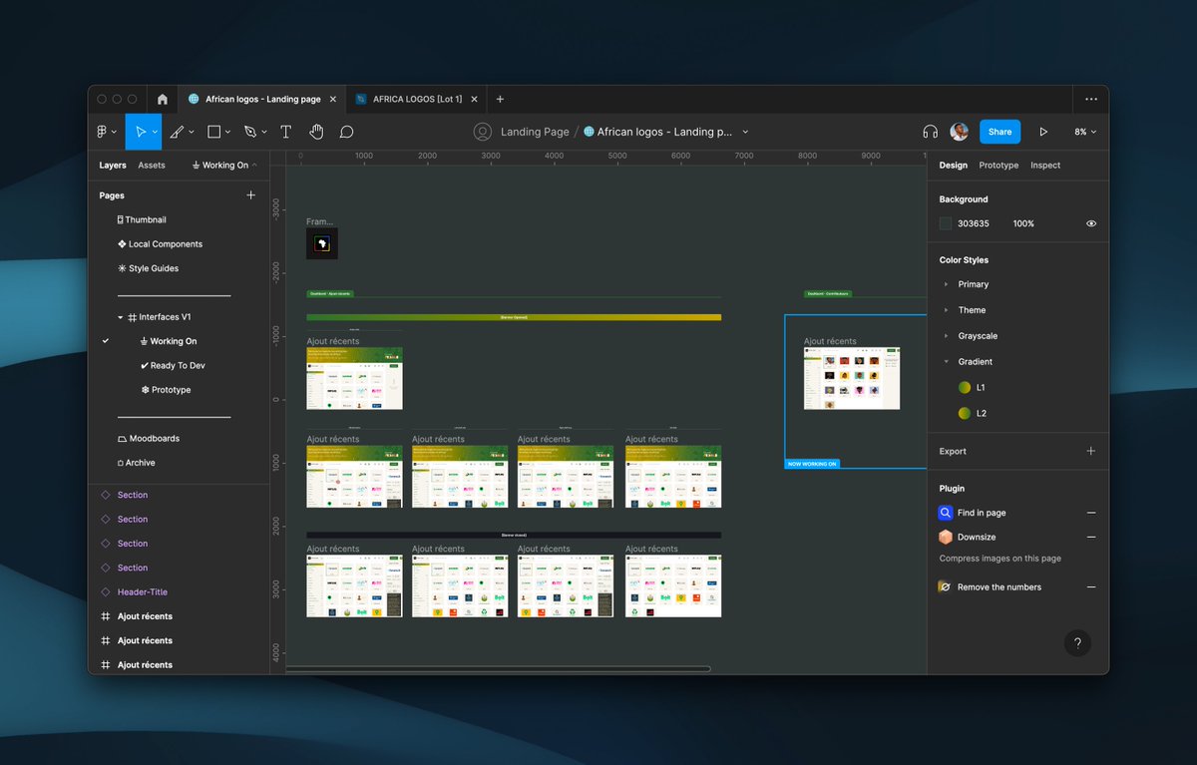Remove the Find in page plugin
The height and width of the screenshot is (765, 1197).
[x=1091, y=513]
